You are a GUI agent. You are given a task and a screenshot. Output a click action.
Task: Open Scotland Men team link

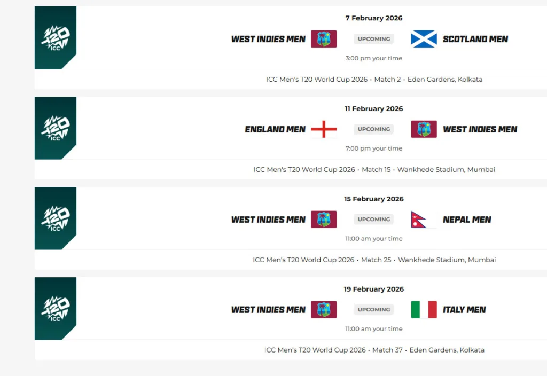click(475, 39)
